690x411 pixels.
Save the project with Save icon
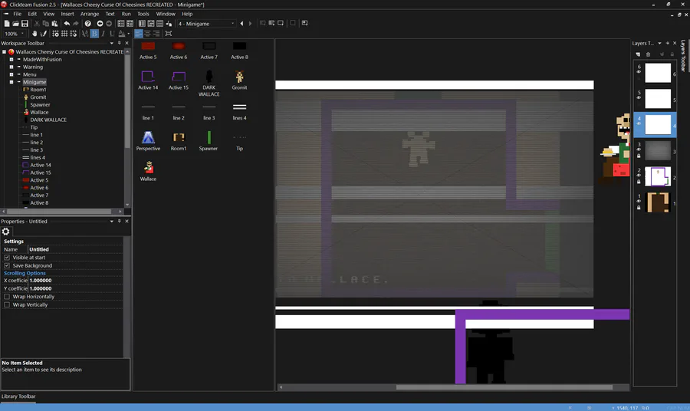click(25, 23)
